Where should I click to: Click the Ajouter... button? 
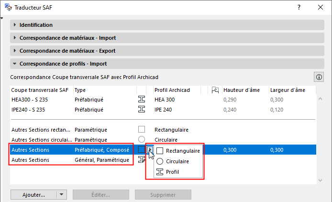pyautogui.click(x=33, y=195)
